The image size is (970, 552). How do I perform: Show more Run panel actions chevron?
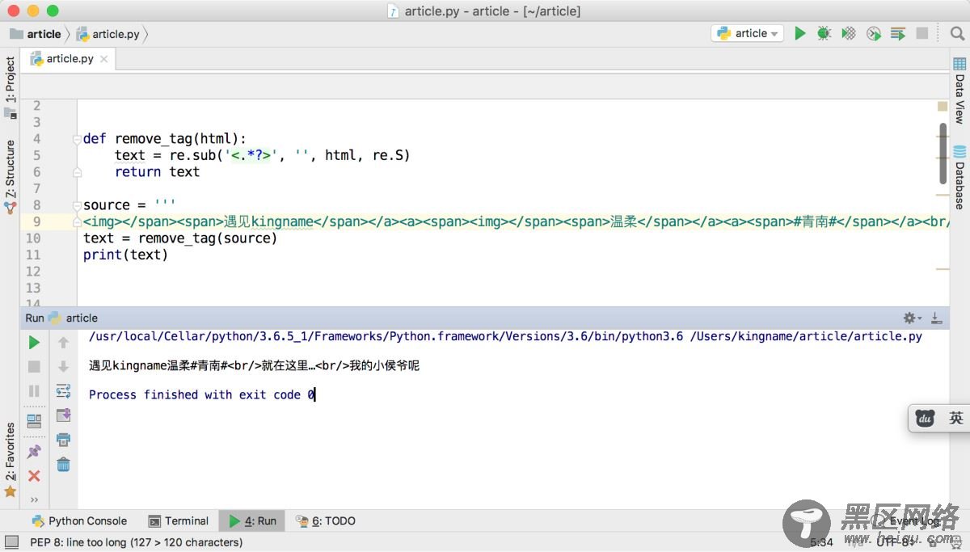[34, 499]
